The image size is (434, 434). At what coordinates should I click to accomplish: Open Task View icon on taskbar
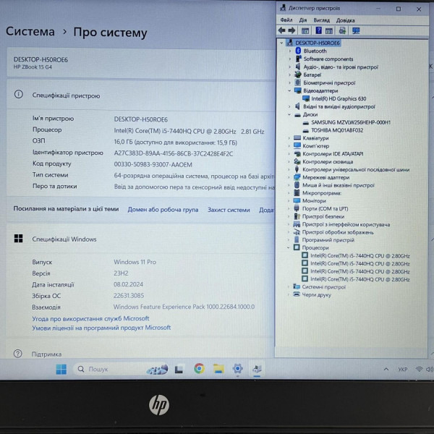(179, 369)
